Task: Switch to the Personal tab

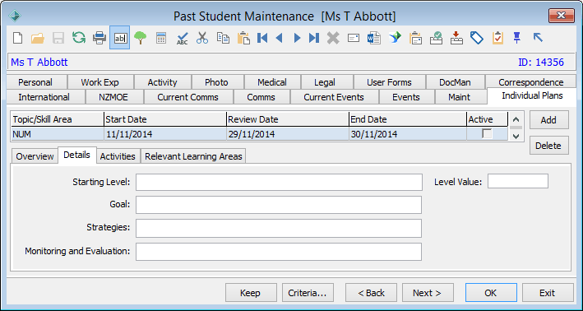Action: pyautogui.click(x=35, y=82)
